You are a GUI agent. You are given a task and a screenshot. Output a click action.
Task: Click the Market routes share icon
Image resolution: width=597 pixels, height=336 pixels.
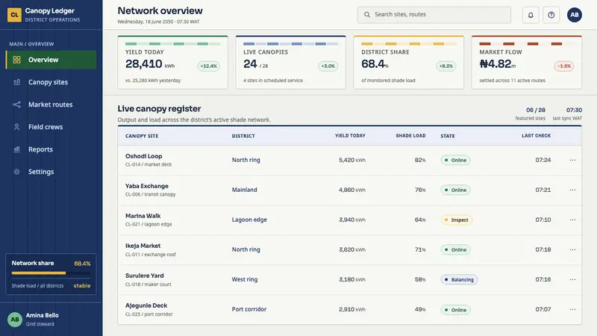[16, 105]
